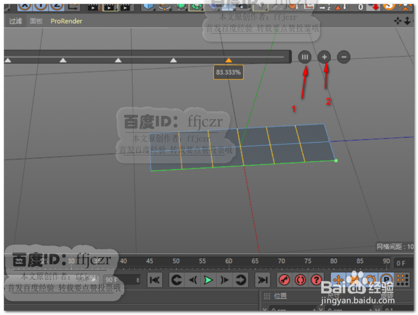Click the yellow-highlighted middle clapperboard render icon

pyautogui.click(x=110, y=7)
